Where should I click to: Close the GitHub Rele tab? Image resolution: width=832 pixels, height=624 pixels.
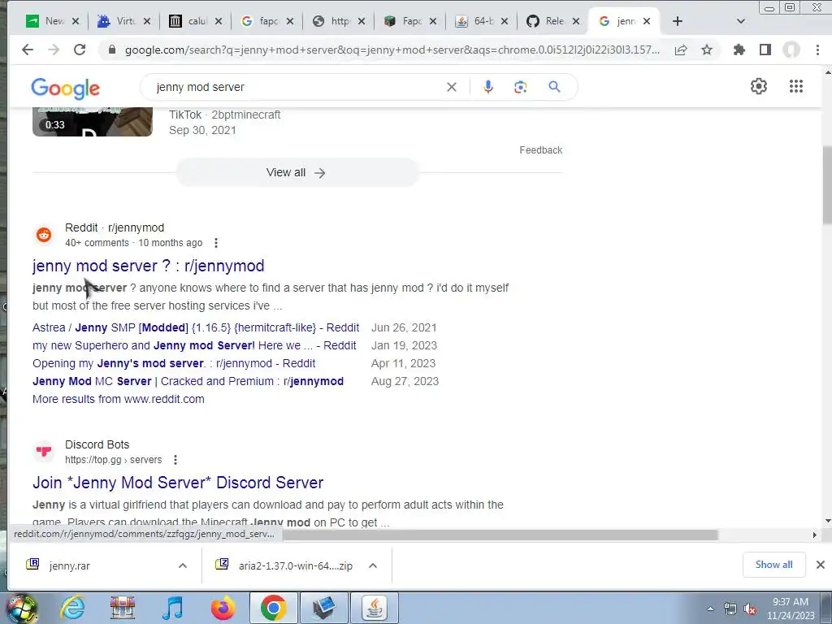click(x=576, y=21)
